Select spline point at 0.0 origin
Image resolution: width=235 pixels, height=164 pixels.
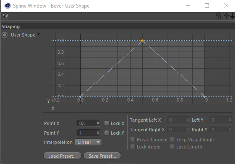[80, 96]
